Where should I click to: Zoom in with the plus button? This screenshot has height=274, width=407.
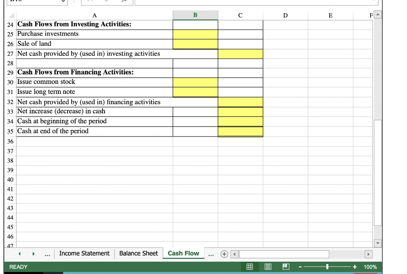pos(355,267)
